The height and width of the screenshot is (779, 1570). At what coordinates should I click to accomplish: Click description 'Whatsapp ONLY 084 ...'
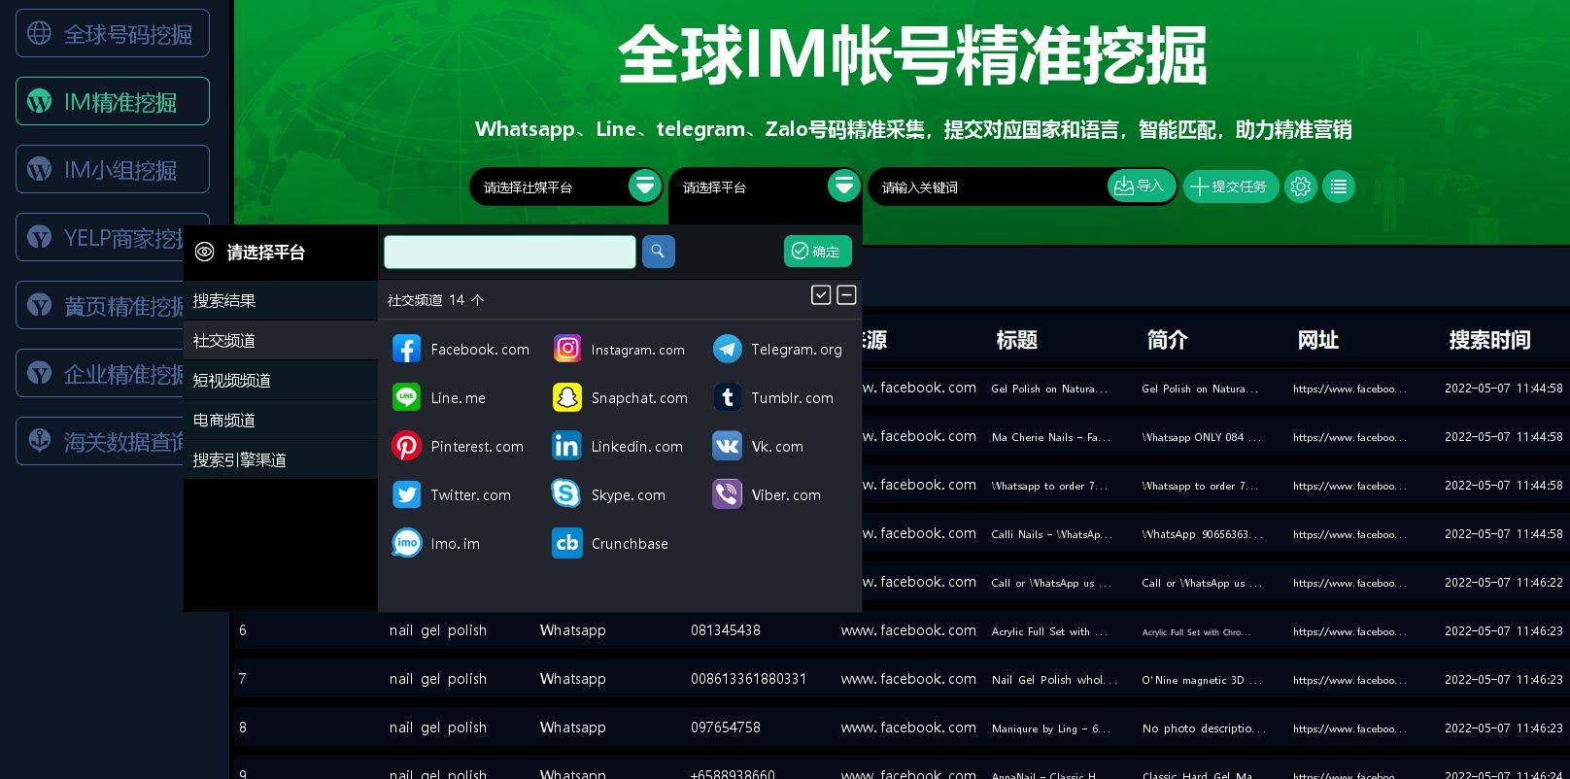(x=1202, y=437)
